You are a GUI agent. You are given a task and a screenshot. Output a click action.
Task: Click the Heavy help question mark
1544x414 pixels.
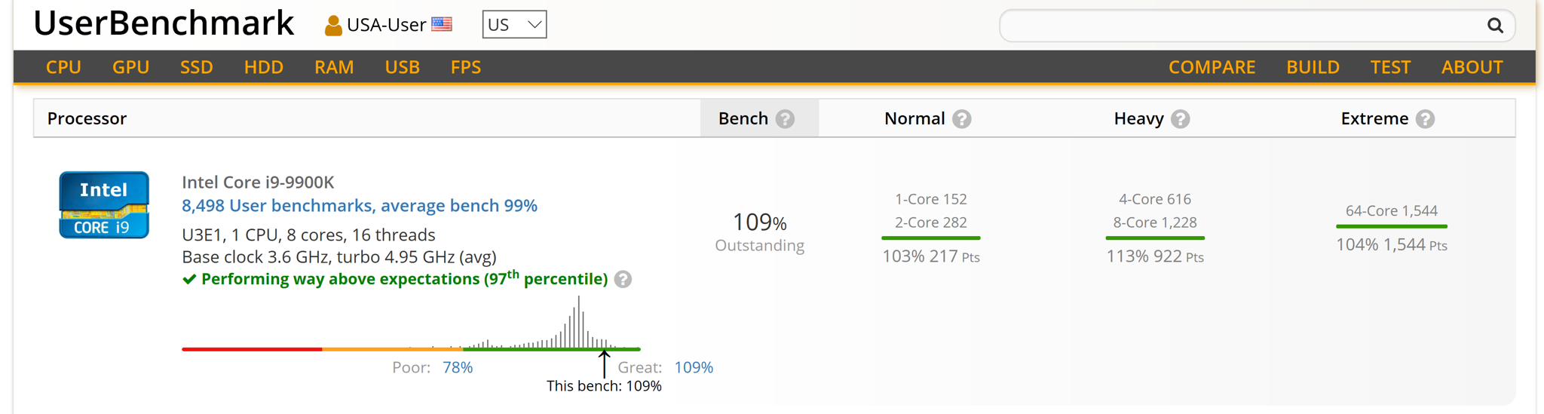1181,119
